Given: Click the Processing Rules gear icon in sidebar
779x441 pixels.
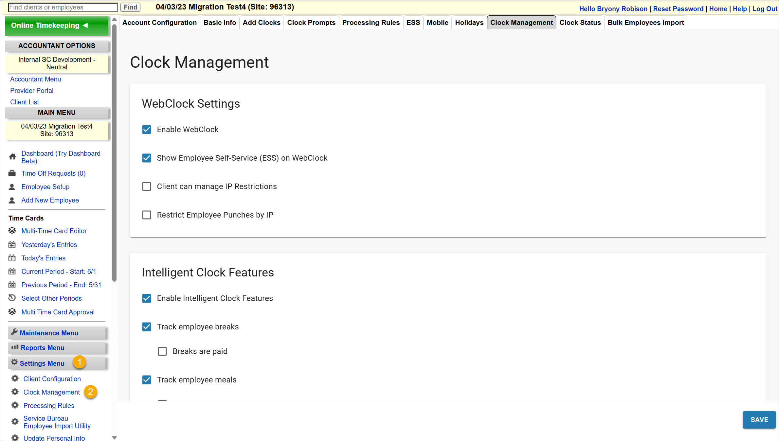Looking at the screenshot, I should point(15,405).
